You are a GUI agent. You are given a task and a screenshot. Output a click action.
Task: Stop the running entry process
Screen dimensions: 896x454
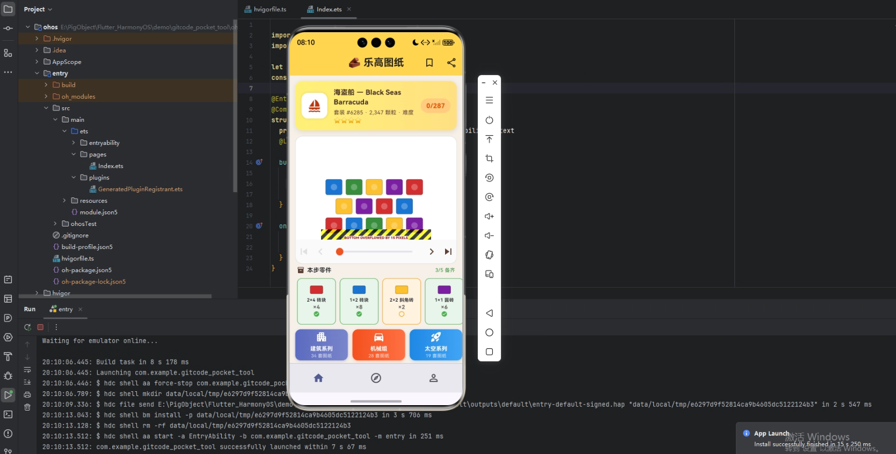coord(40,327)
